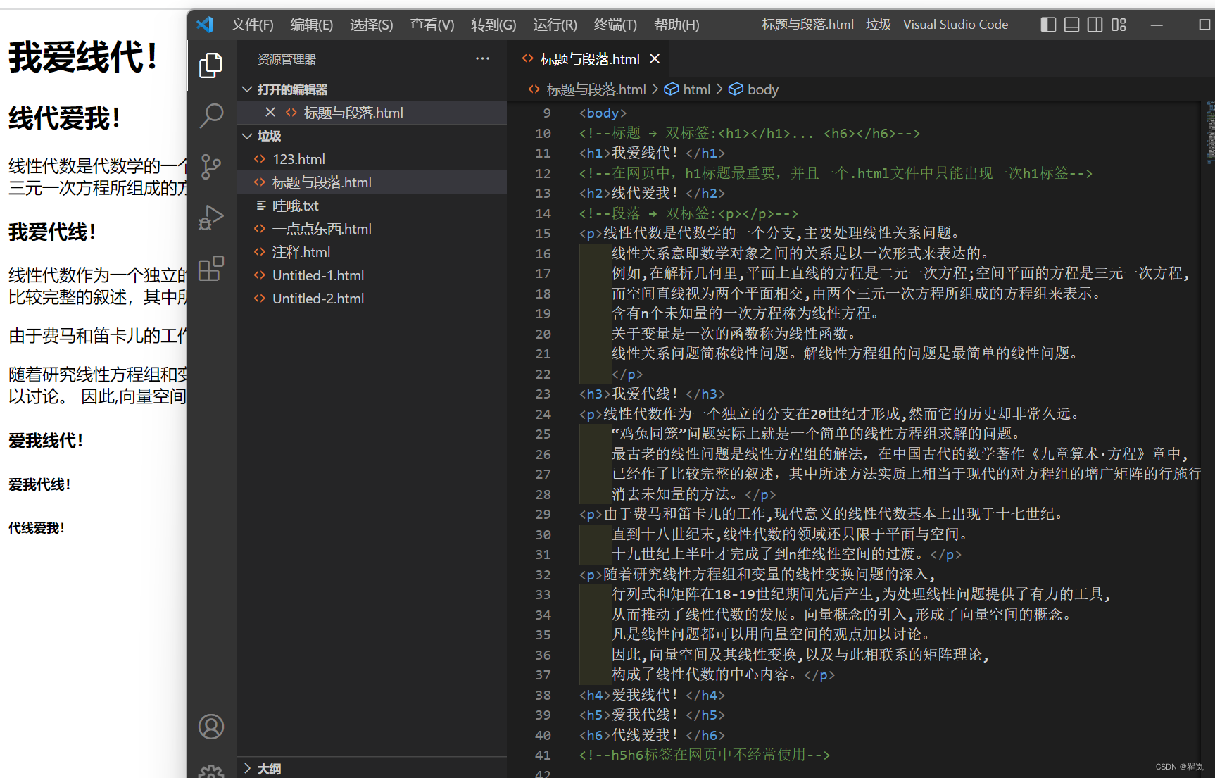Open 注释.html file
Viewport: 1215px width, 778px height.
pyautogui.click(x=372, y=252)
